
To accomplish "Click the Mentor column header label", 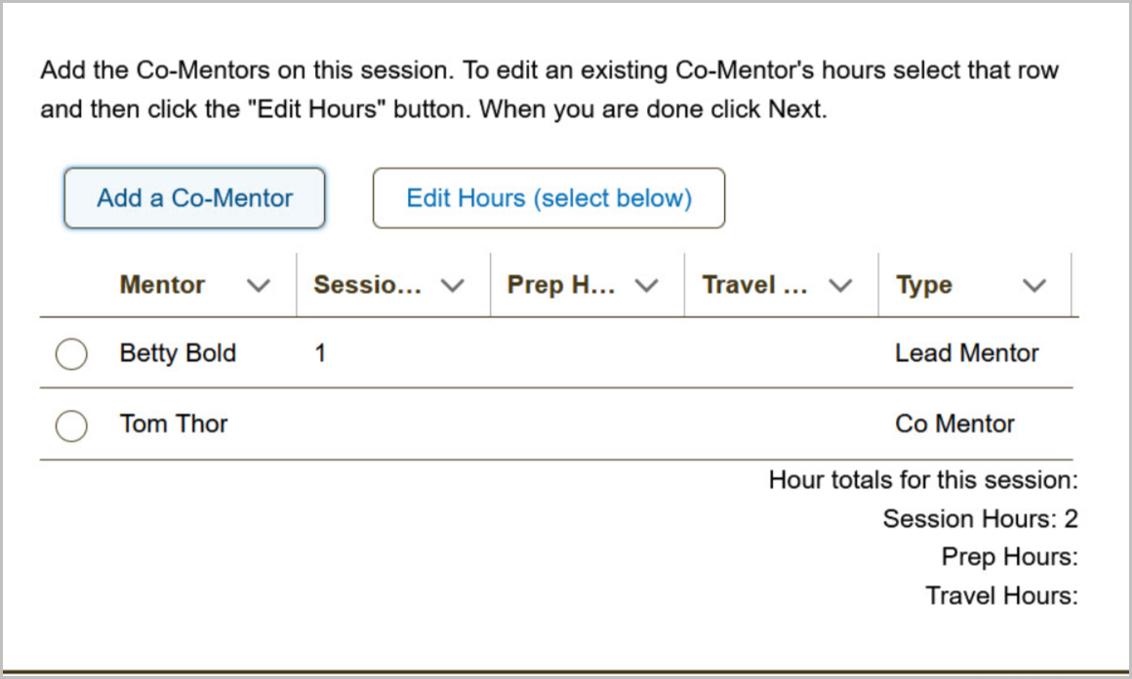I will coord(162,285).
